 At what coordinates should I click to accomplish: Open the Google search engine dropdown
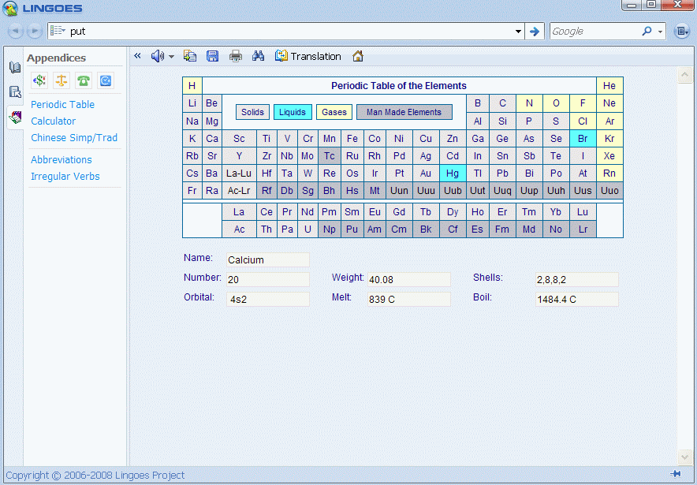click(x=661, y=32)
